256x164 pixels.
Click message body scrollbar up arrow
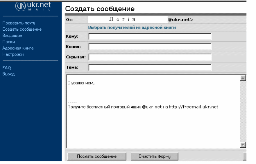click(x=243, y=78)
